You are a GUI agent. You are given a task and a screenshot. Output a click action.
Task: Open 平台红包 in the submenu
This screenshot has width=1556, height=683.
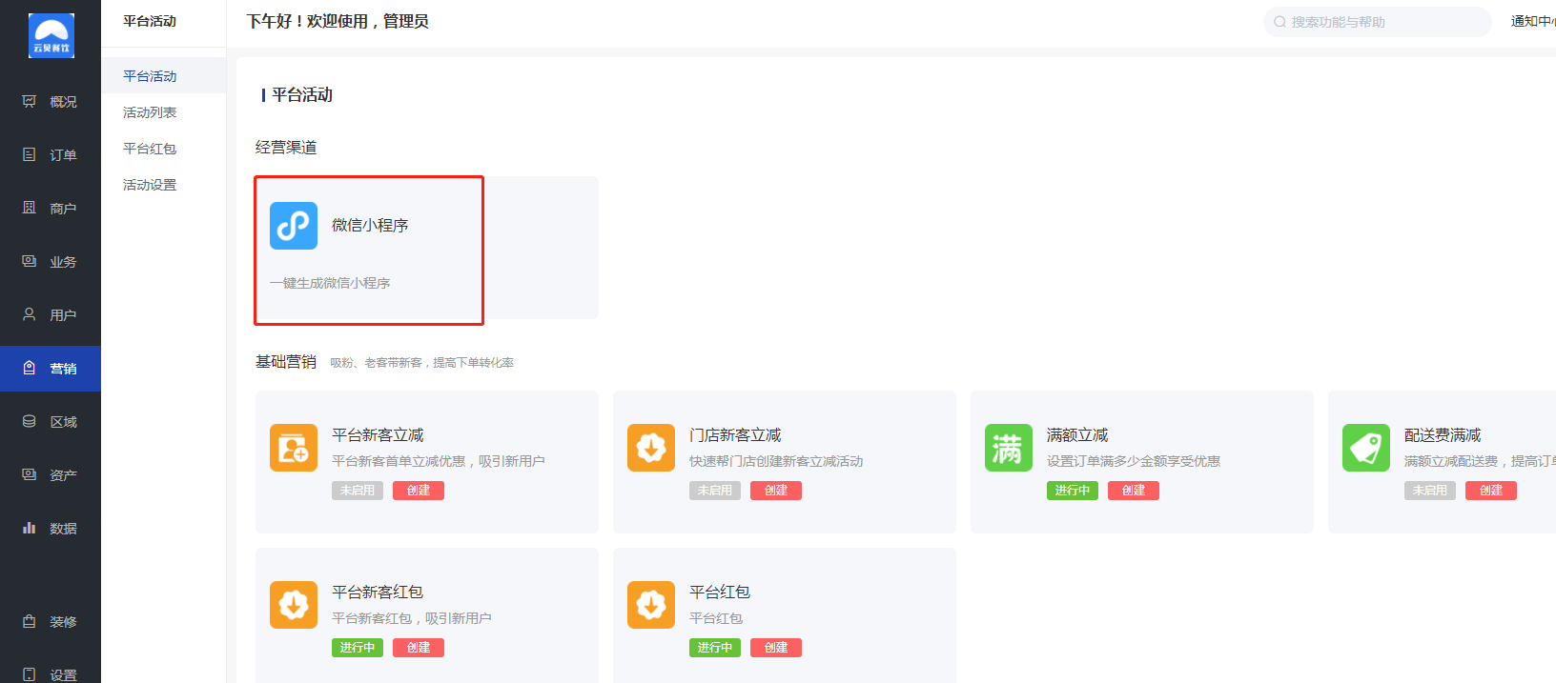pos(163,149)
